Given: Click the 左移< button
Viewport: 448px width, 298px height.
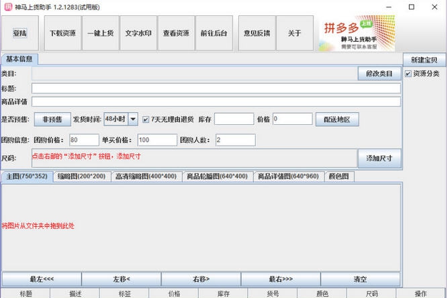Looking at the screenshot, I should coord(122,279).
